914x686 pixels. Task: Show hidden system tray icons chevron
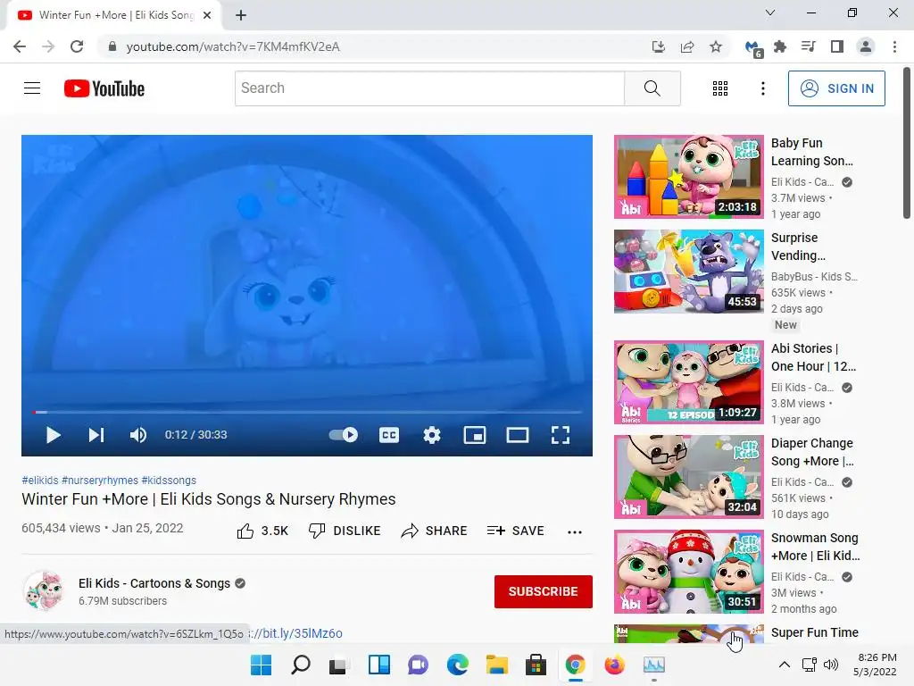785,665
